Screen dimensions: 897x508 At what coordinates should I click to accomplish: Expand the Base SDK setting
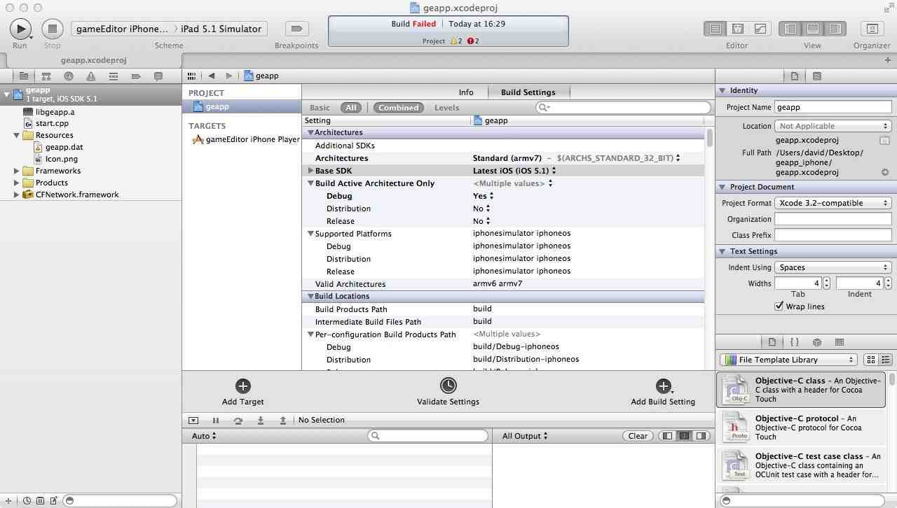pyautogui.click(x=310, y=171)
